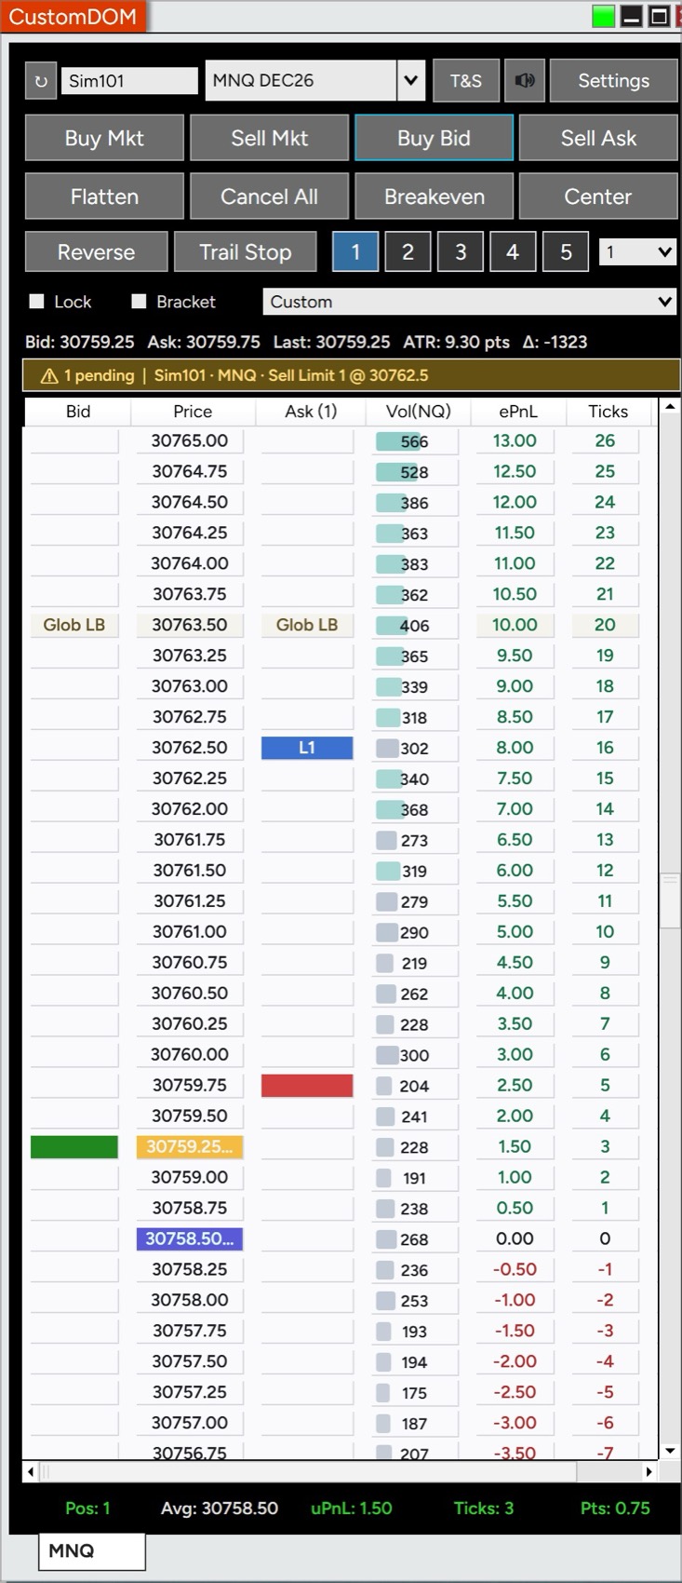This screenshot has height=1583, width=682.
Task: Enable the Bracket checkbox
Action: pos(140,302)
